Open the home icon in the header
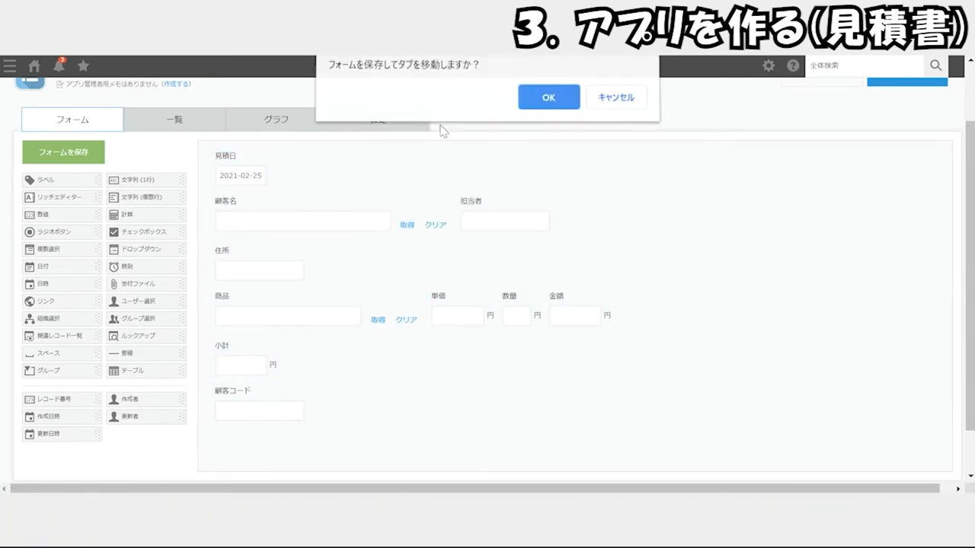The height and width of the screenshot is (548, 975). click(x=34, y=66)
